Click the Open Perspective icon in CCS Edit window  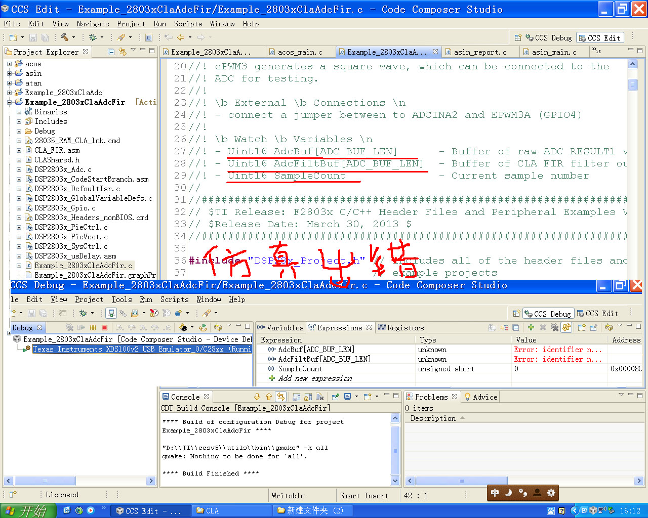[x=517, y=37]
